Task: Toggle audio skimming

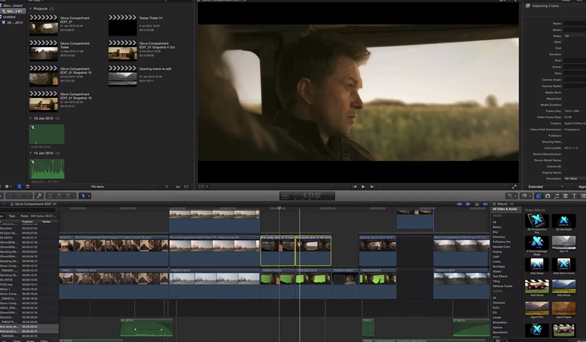Action: pos(468,204)
